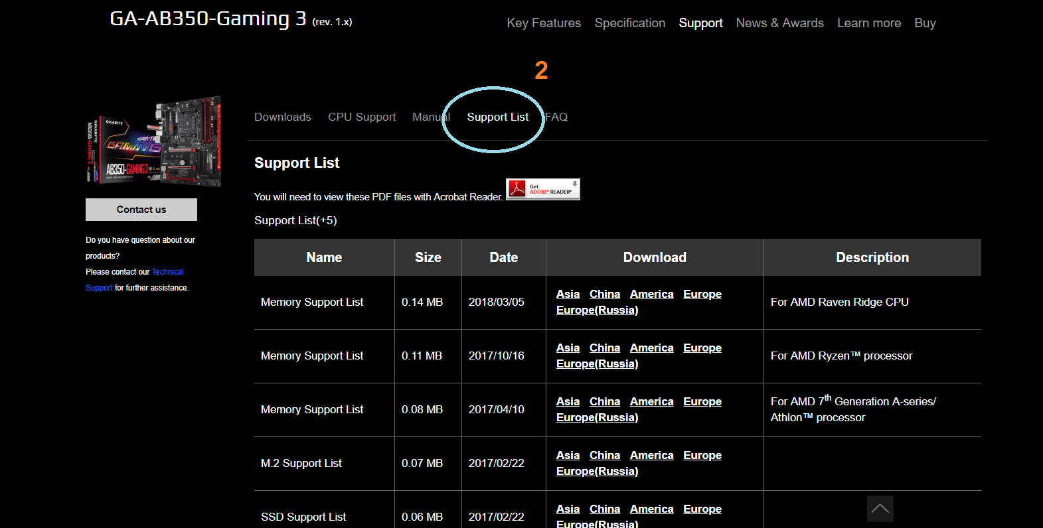1043x528 pixels.
Task: Open the motherboard product image
Action: 154,141
